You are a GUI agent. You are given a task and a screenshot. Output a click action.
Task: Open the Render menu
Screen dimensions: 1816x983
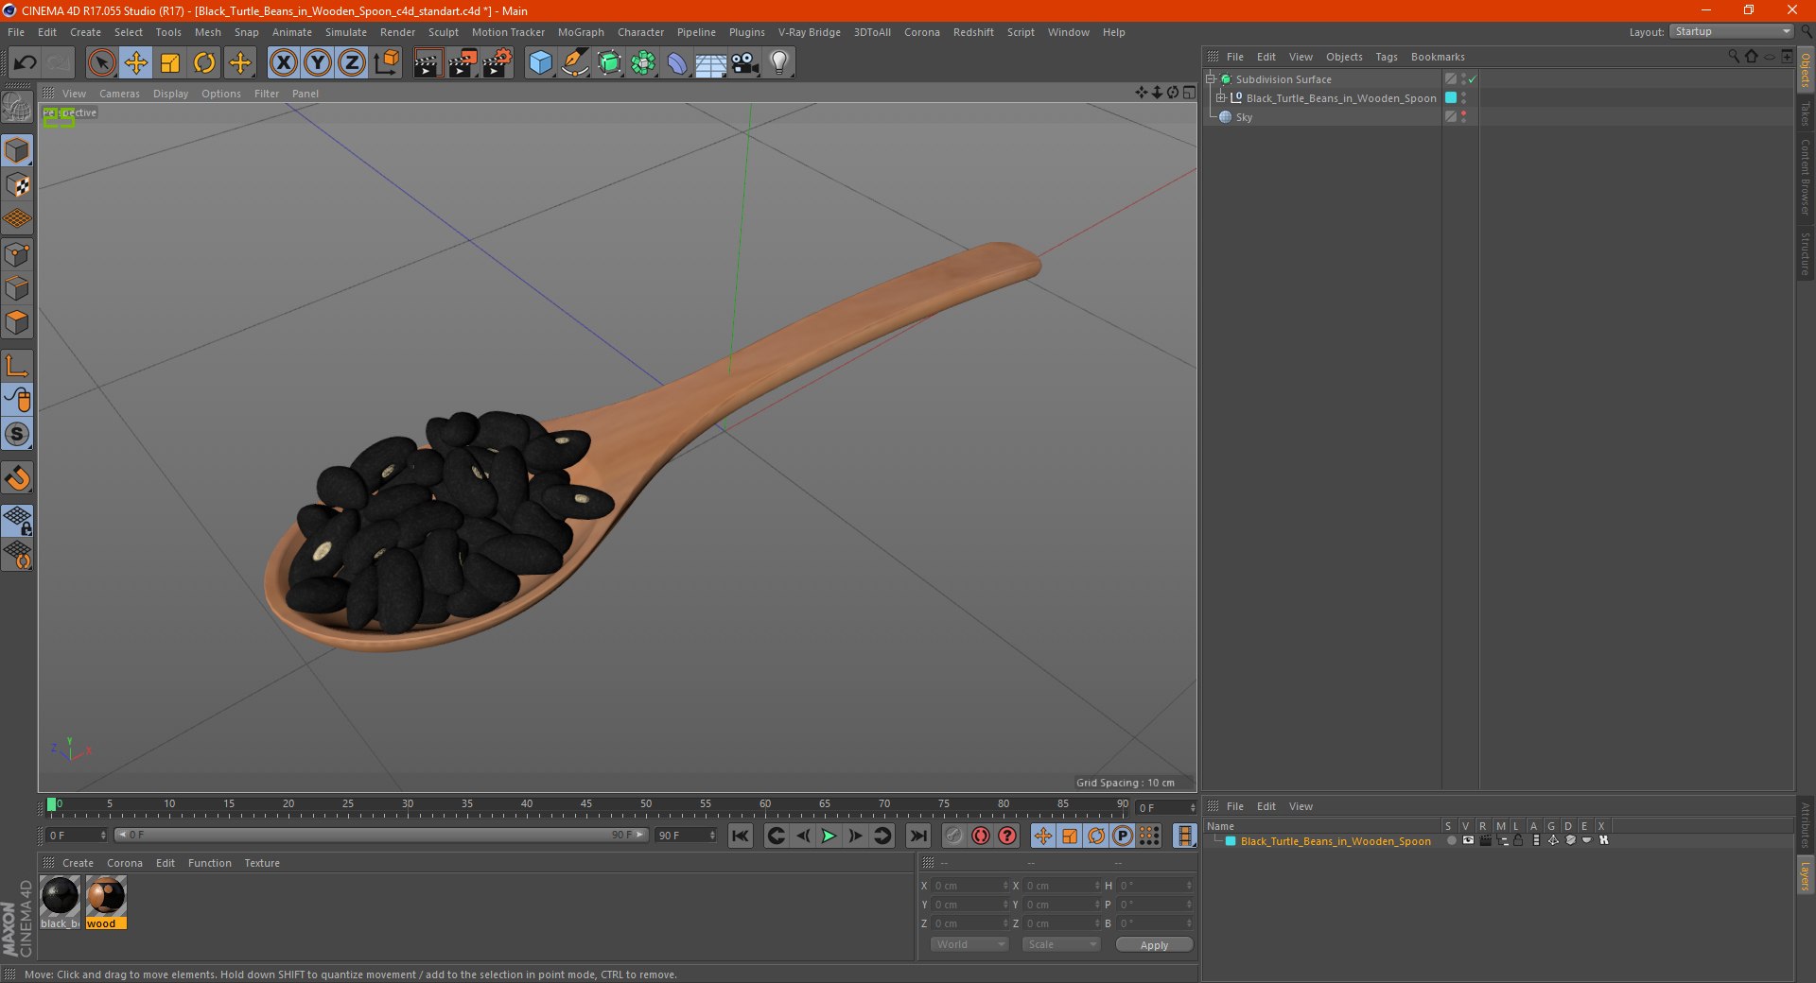(x=397, y=32)
